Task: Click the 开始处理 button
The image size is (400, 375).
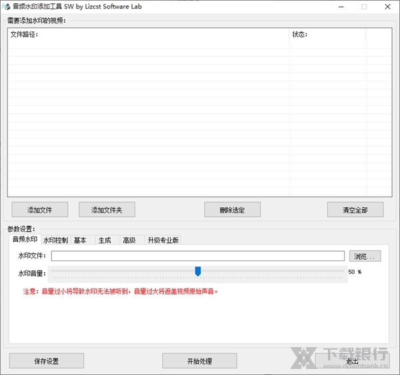Action: 199,361
